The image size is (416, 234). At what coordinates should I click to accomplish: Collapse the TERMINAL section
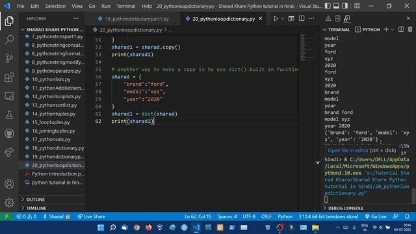[x=337, y=29]
